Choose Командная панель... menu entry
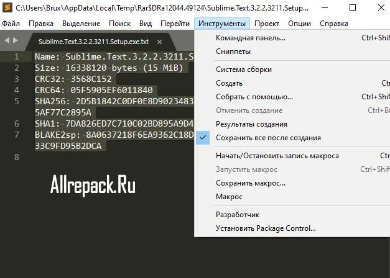The width and height of the screenshot is (390, 278). pyautogui.click(x=292, y=38)
